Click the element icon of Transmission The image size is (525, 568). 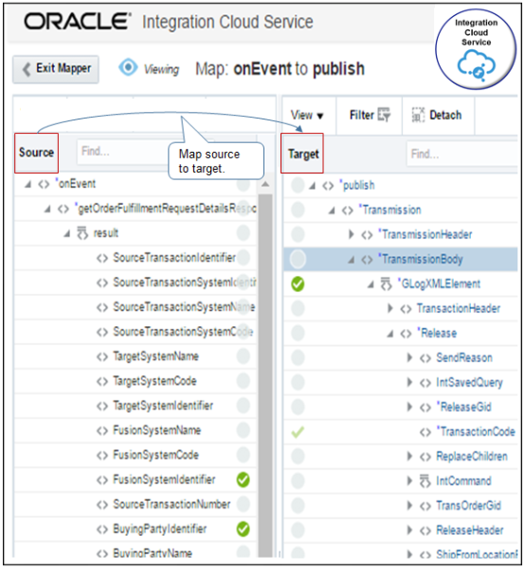click(x=347, y=211)
